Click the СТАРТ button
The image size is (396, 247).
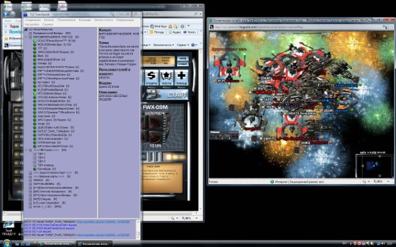(x=166, y=94)
